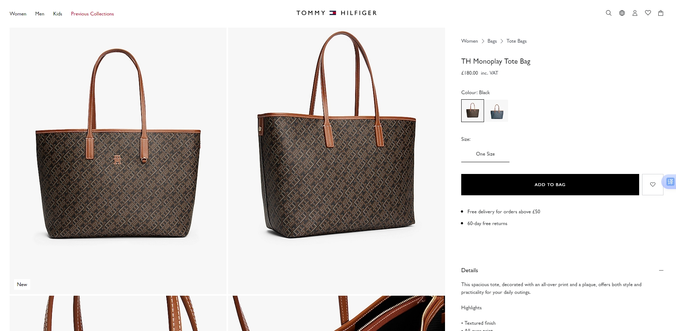Open the Kids menu
This screenshot has width=676, height=331.
click(x=57, y=14)
